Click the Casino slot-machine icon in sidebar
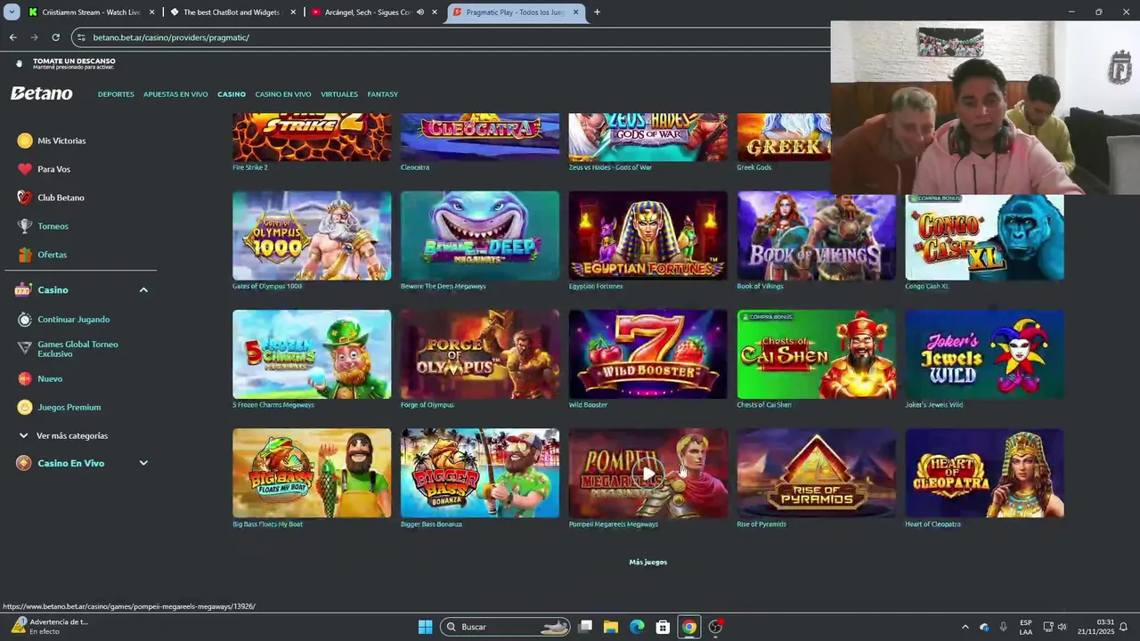The image size is (1140, 641). tap(23, 290)
